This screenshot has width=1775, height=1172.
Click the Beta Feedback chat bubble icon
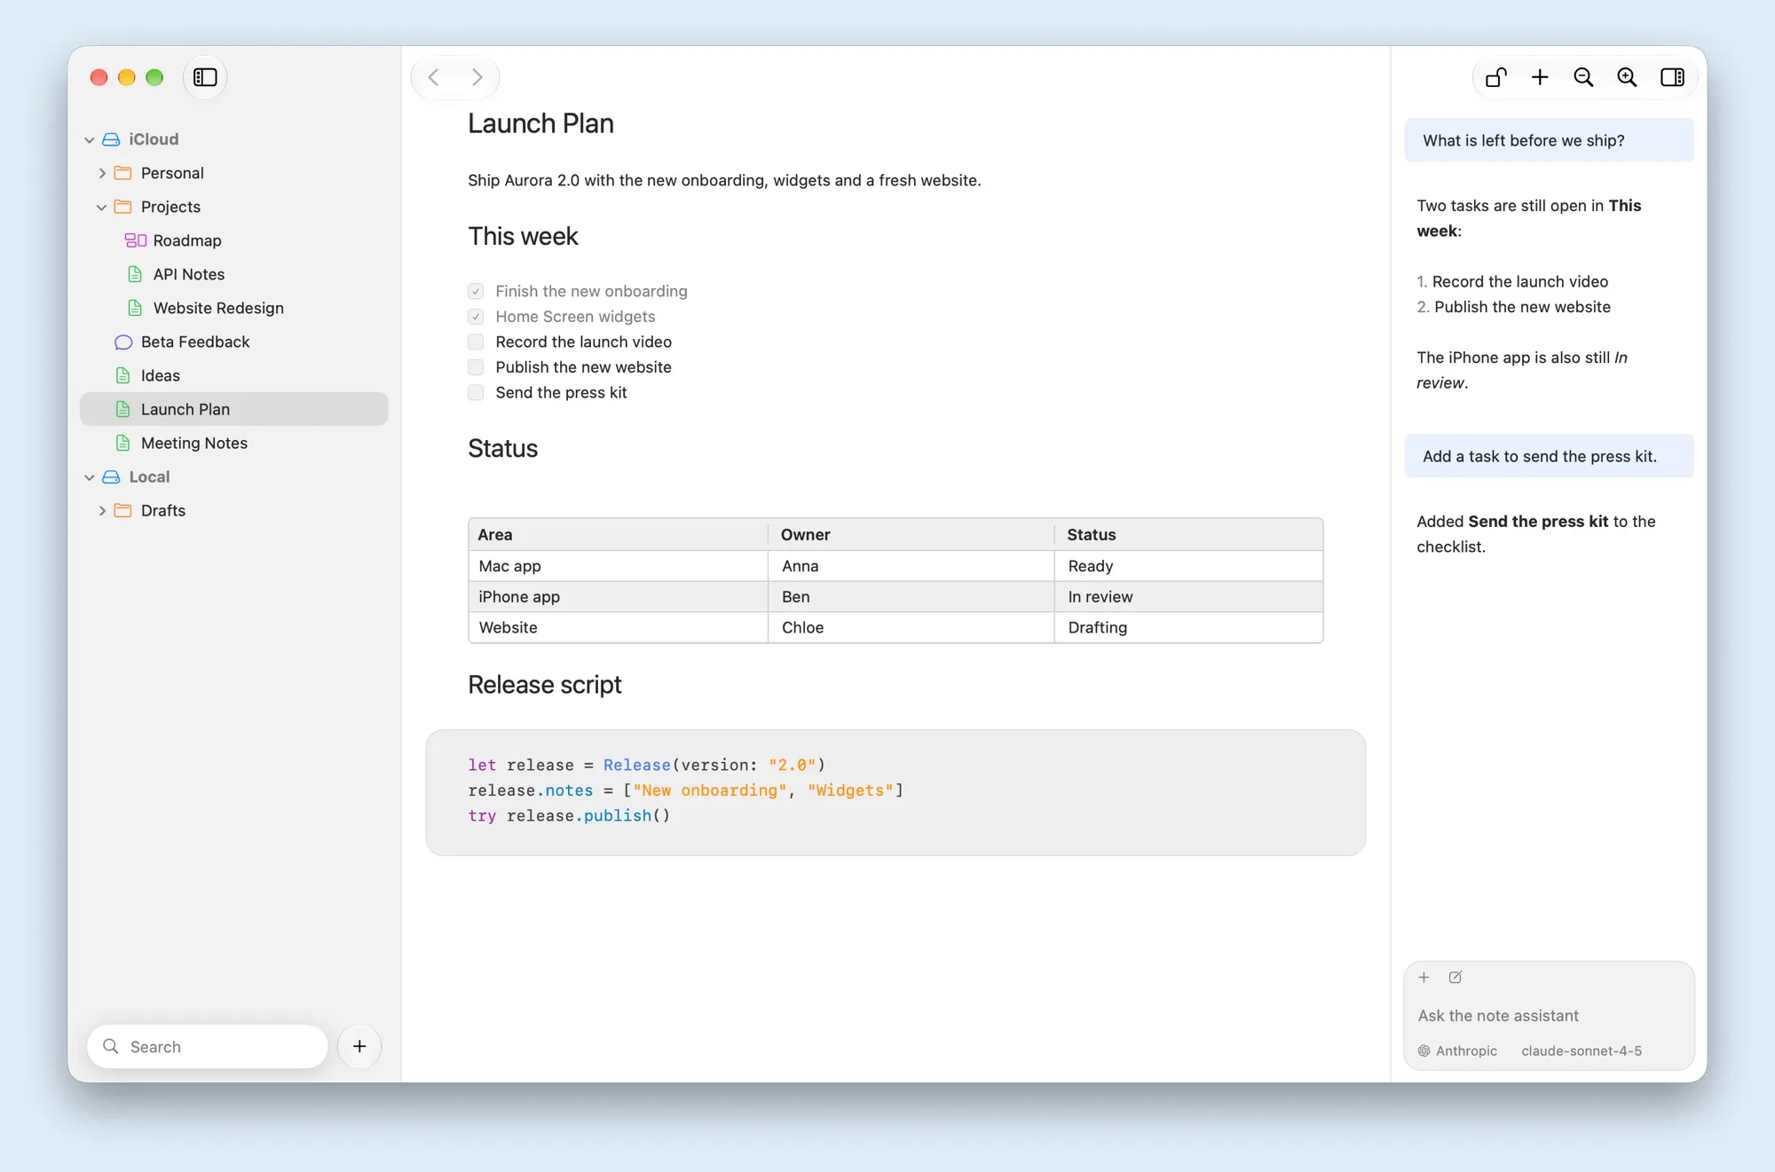point(123,342)
